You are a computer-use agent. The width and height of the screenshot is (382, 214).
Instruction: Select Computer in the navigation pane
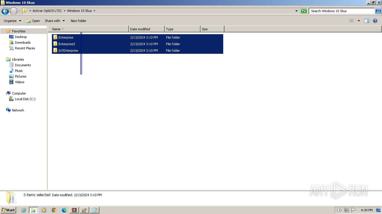19,93
